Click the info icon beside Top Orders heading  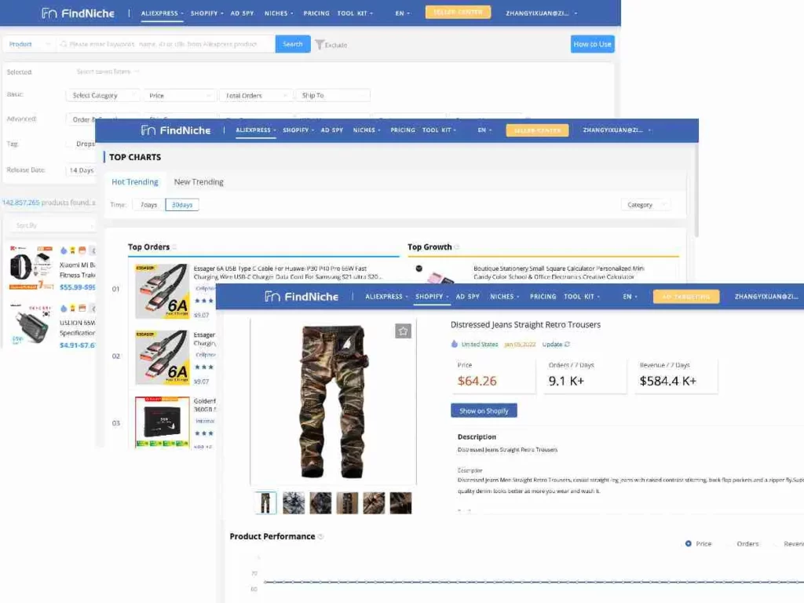tap(176, 247)
